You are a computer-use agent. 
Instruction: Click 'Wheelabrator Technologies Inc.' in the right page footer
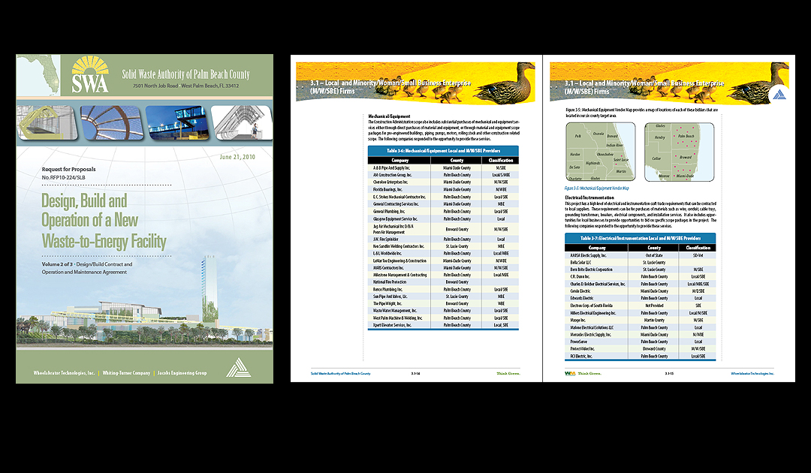click(752, 373)
